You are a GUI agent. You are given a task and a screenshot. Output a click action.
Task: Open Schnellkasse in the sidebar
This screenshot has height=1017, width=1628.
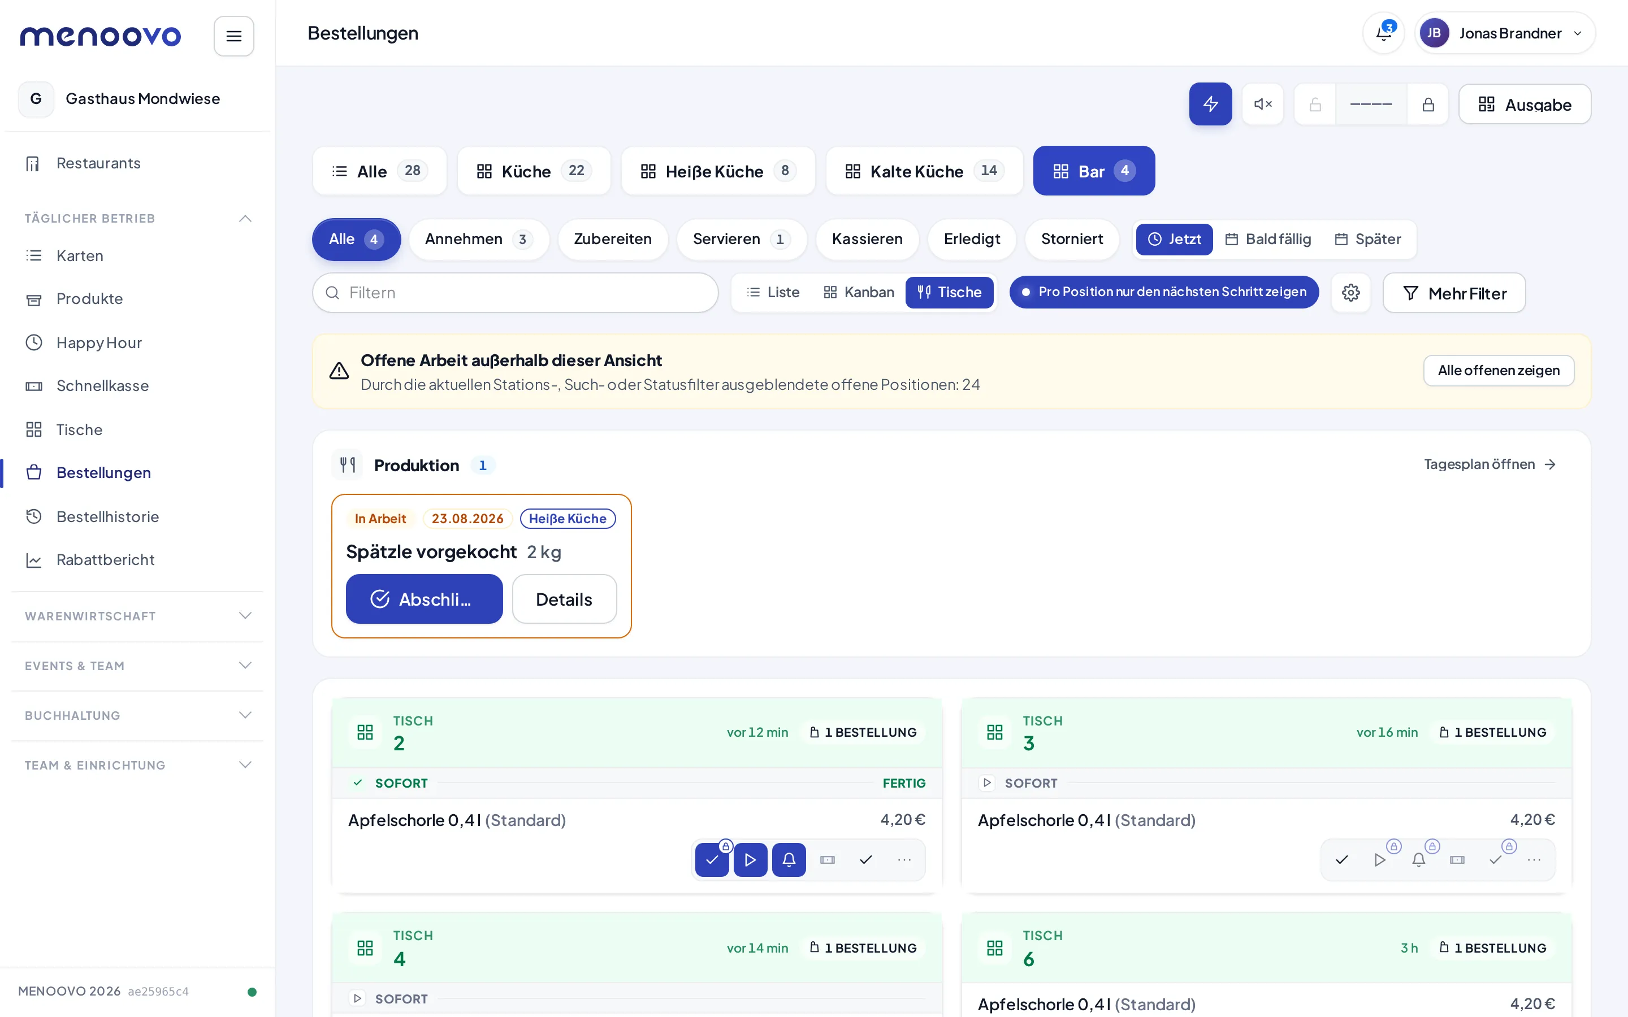pos(137,386)
